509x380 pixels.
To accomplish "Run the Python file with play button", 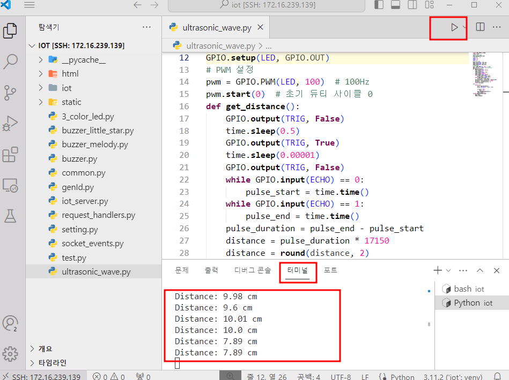I will (x=454, y=27).
